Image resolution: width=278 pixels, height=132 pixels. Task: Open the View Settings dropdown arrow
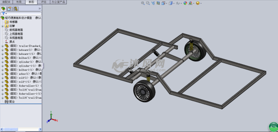pos(201,3)
